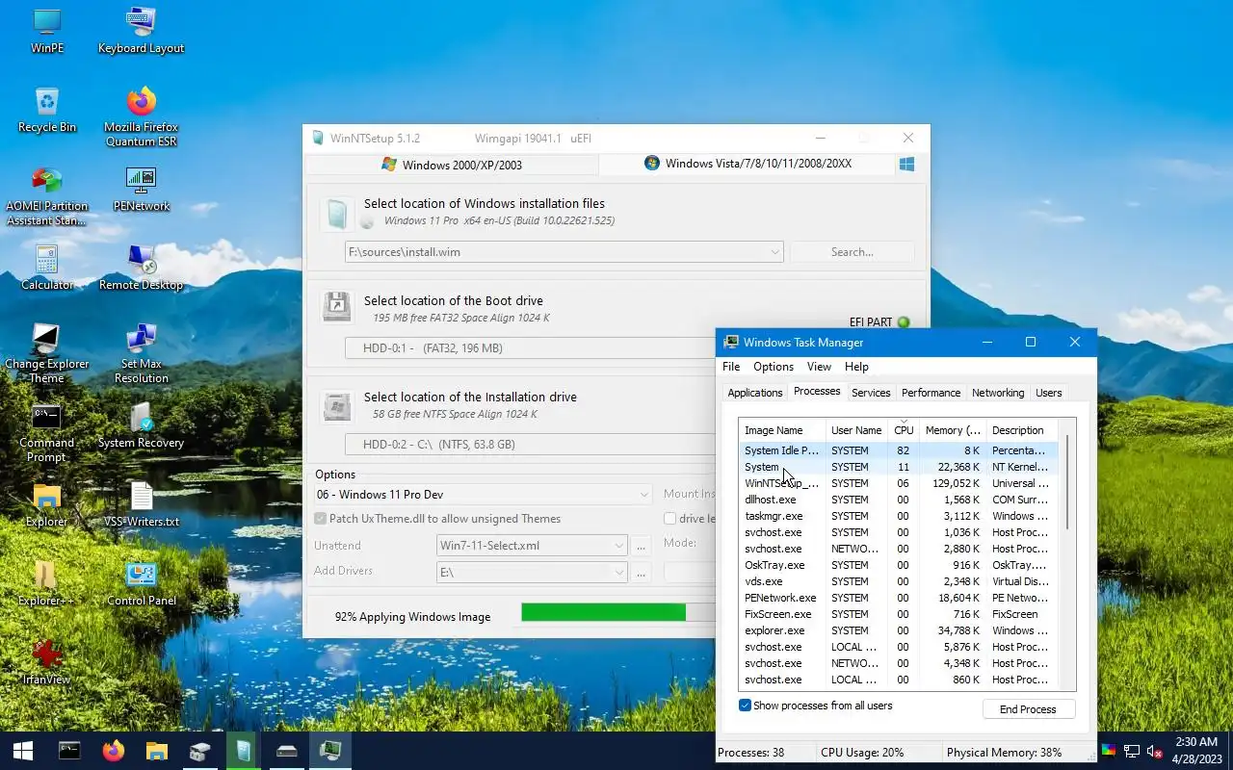Launch Mozilla Firefox Quantum ESR from desktop

(141, 116)
